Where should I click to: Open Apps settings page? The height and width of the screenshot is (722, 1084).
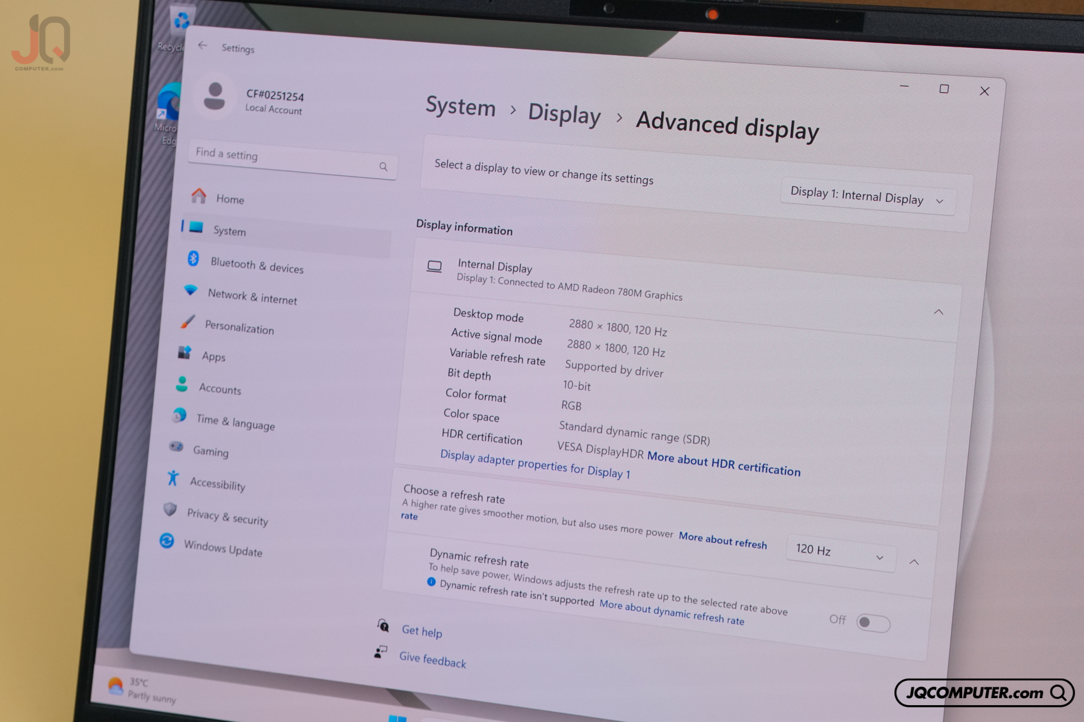[x=214, y=356]
